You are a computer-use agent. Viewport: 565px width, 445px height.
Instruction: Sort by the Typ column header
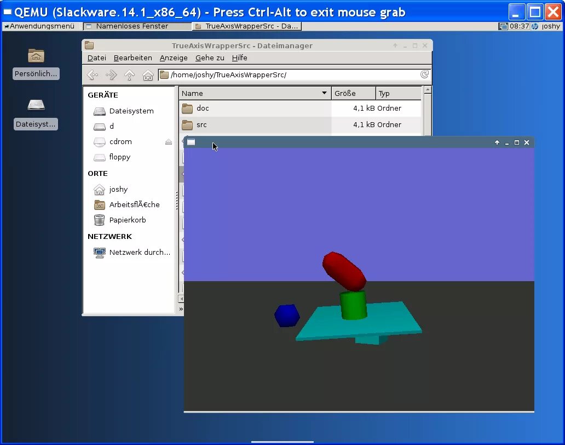pyautogui.click(x=399, y=93)
